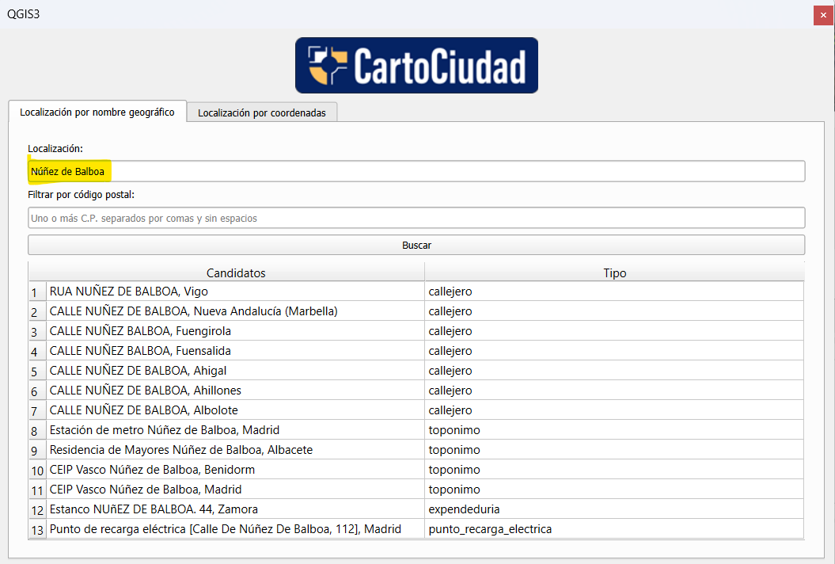
Task: Click row header number 13
Action: coord(37,529)
